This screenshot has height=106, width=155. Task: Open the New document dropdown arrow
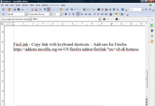[x=6, y=9]
